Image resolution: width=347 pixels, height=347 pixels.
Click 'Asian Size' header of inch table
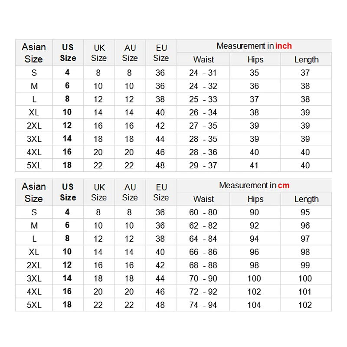(34, 52)
